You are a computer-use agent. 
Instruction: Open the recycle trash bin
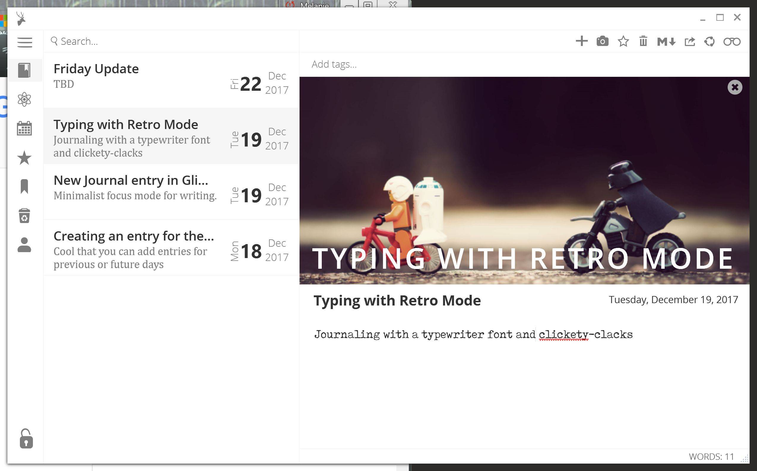pyautogui.click(x=24, y=216)
